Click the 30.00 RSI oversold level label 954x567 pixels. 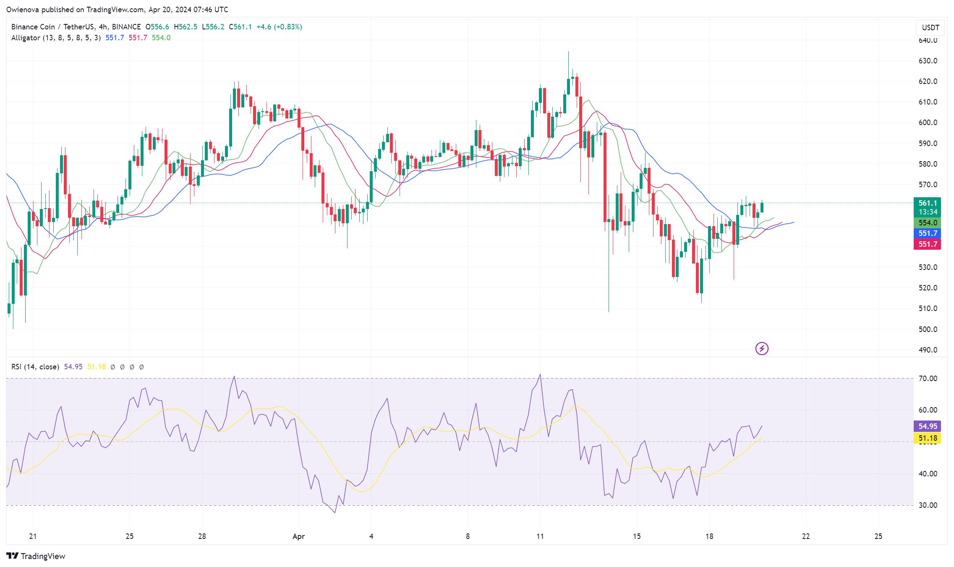tap(928, 505)
